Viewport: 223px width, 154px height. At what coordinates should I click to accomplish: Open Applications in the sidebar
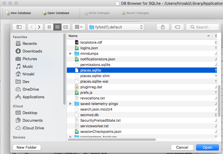tap(30, 97)
